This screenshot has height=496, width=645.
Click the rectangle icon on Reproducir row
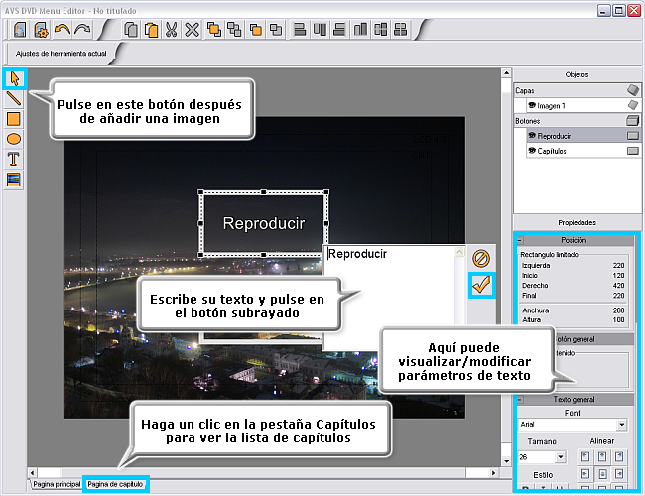click(633, 136)
